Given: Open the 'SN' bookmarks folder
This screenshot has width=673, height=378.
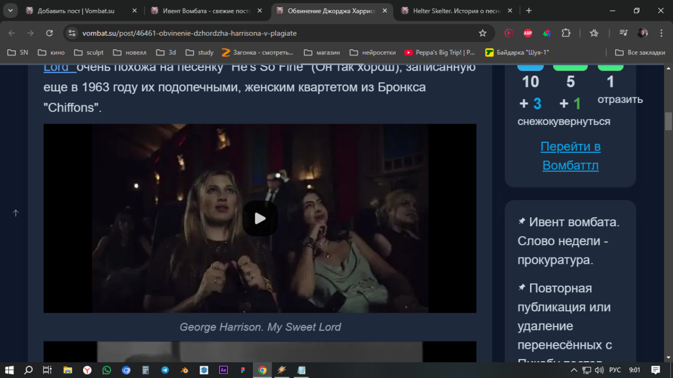Looking at the screenshot, I should (17, 52).
